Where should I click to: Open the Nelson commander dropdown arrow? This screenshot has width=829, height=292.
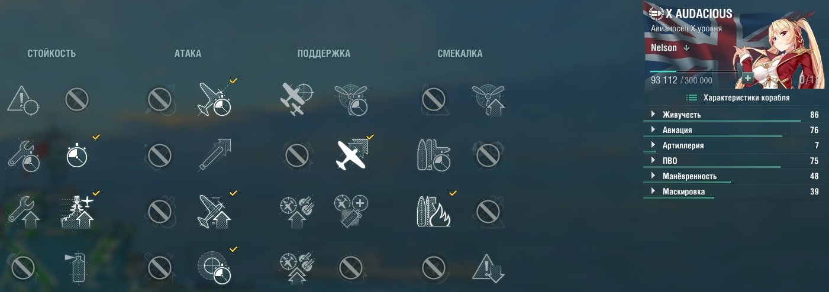click(x=686, y=48)
